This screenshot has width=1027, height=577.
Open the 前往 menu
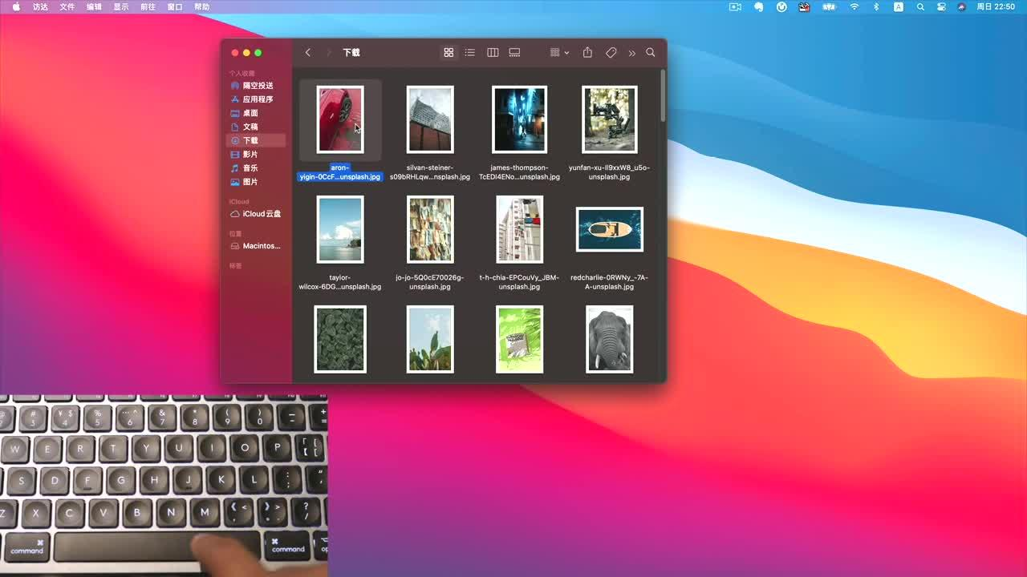pyautogui.click(x=148, y=6)
